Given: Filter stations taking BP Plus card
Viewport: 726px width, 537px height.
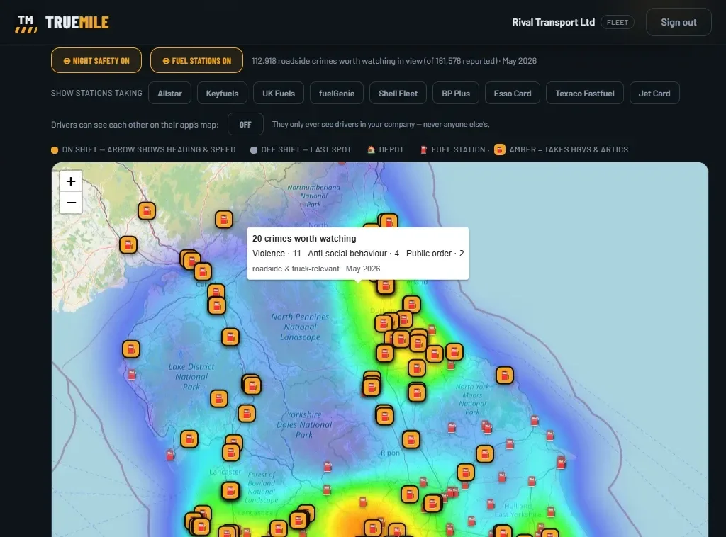Looking at the screenshot, I should 456,93.
